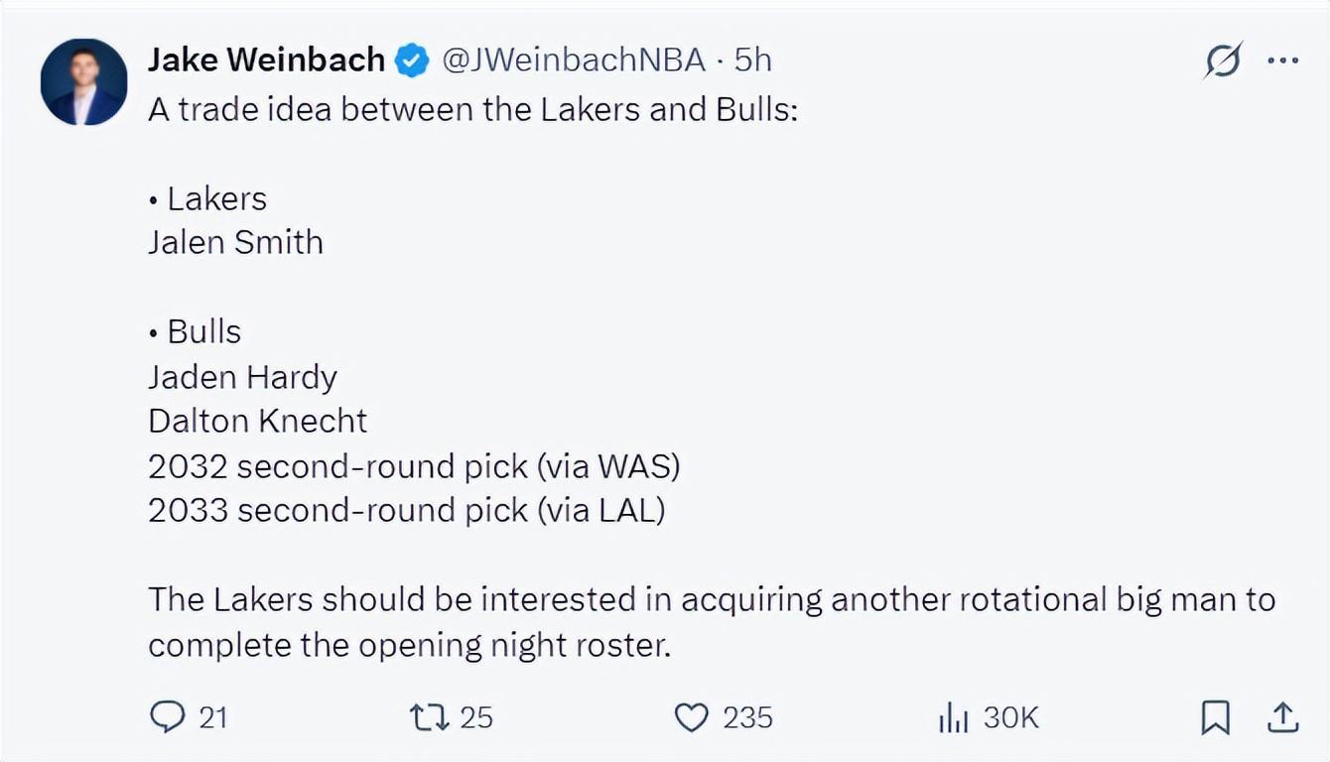Open the three-dot more options menu

(x=1283, y=62)
